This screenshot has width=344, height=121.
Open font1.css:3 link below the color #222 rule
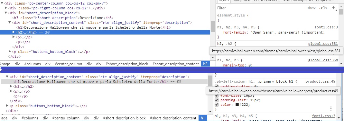point(324,116)
